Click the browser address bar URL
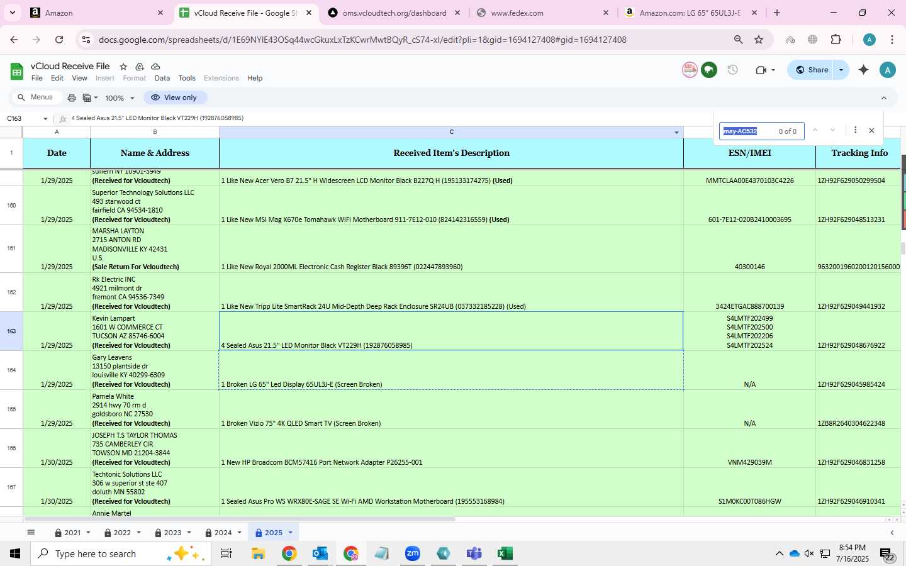 click(x=362, y=40)
